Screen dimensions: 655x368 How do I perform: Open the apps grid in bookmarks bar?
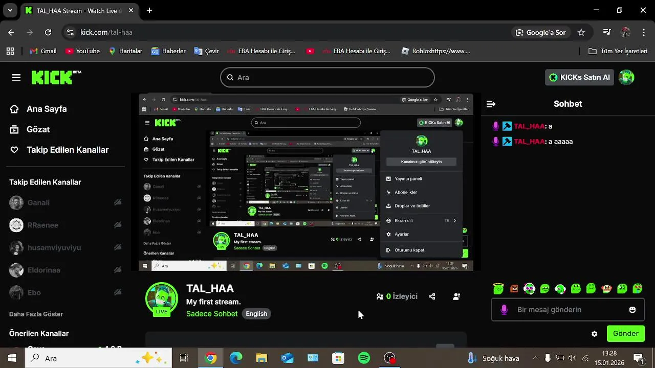[10, 51]
